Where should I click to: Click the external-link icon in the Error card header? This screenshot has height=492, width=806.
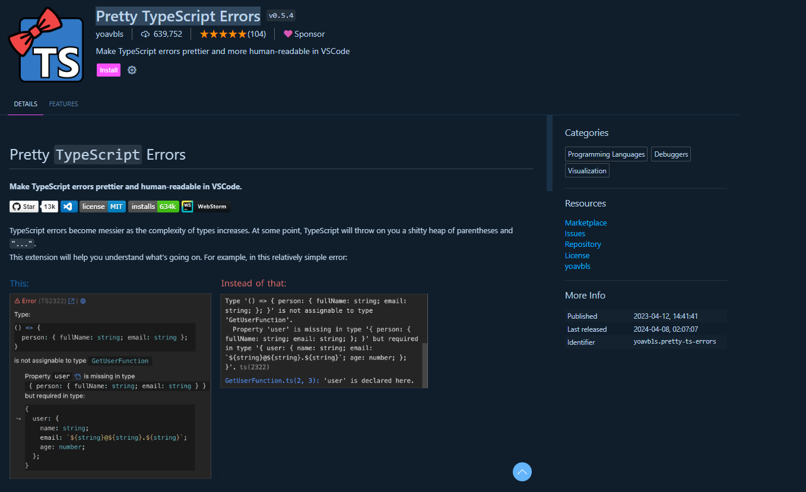pyautogui.click(x=71, y=301)
